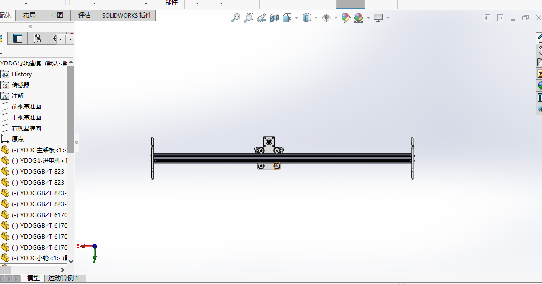
Task: Click the left arrow of manager tabs
Action: click(61, 39)
